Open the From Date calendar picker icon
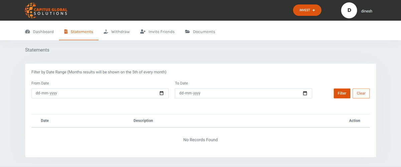The width and height of the screenshot is (401, 167). pos(162,94)
